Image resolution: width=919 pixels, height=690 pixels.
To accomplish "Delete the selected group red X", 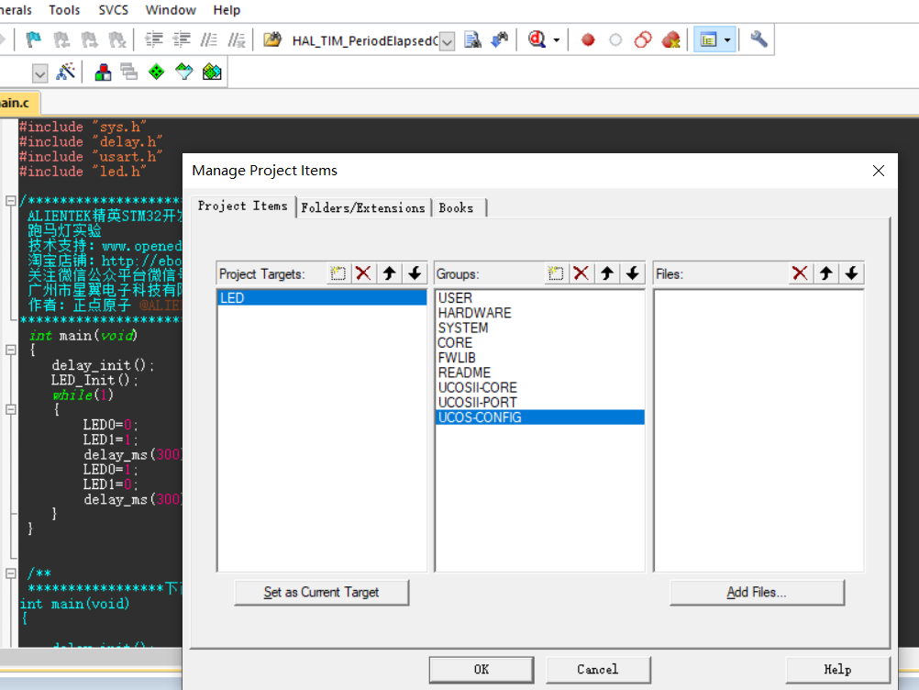I will pyautogui.click(x=581, y=273).
